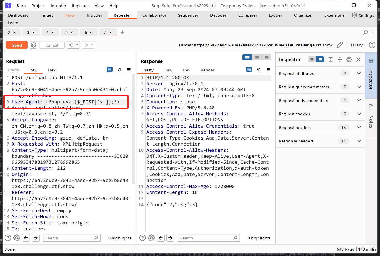Click the HTTP/1 protocol label
Viewport: 380px width, 256px height.
coord(358,45)
